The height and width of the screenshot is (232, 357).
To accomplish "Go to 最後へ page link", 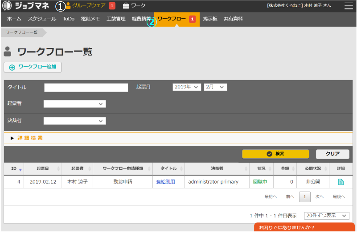I will pos(339,197).
